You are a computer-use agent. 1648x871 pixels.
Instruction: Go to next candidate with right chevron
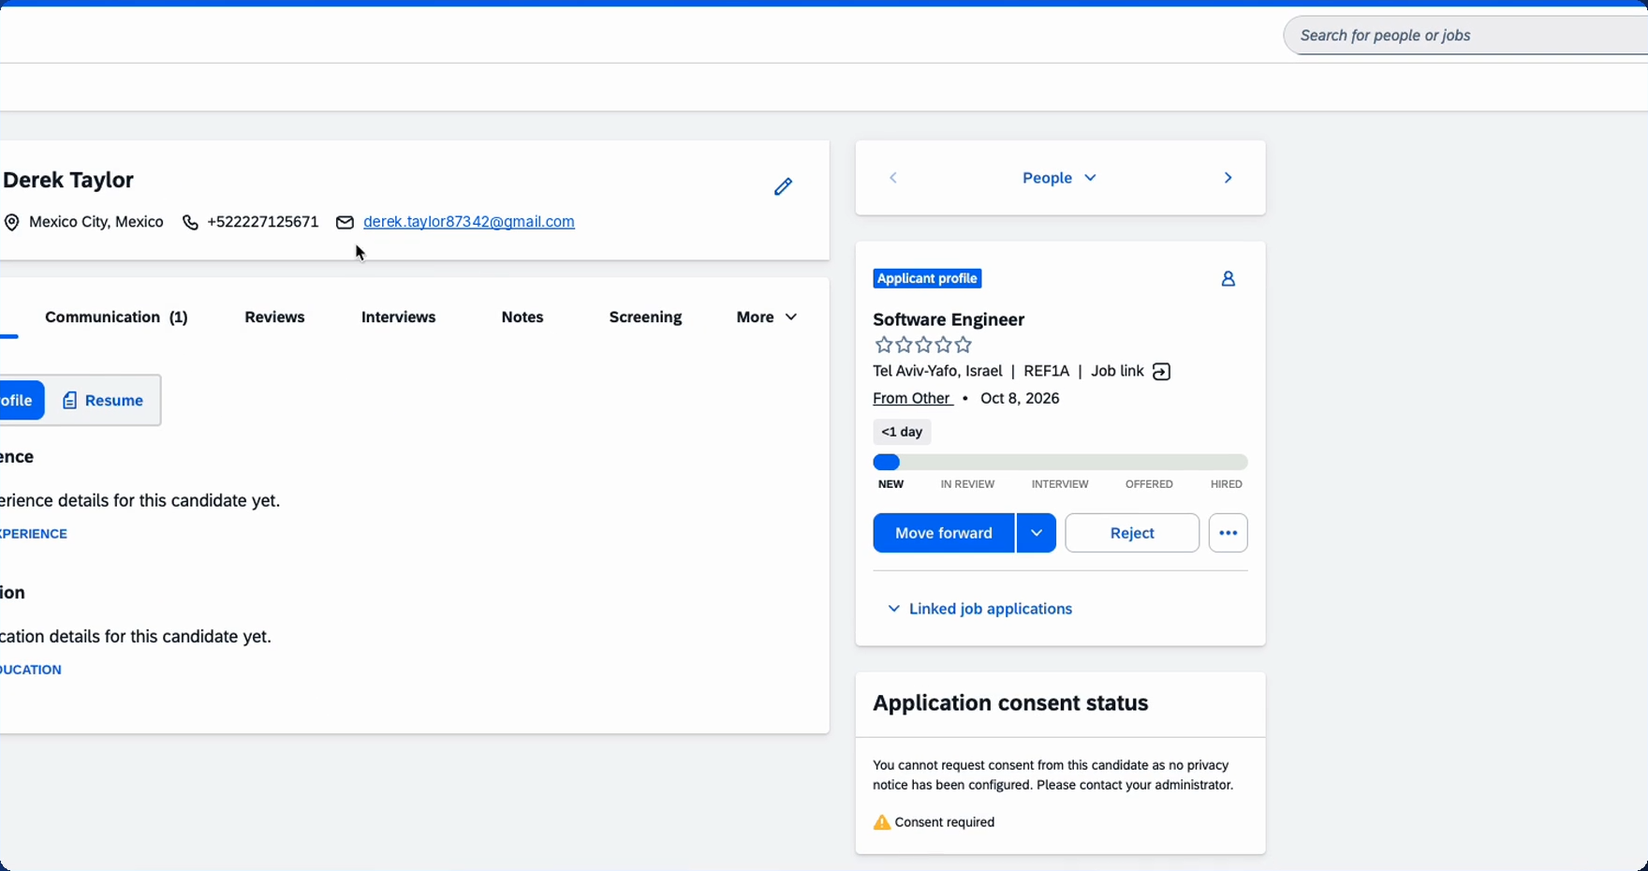1228,178
